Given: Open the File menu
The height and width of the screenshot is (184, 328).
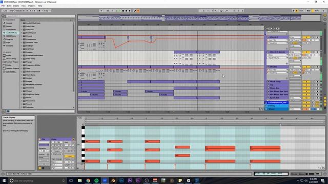Looking at the screenshot, I should (3, 6).
